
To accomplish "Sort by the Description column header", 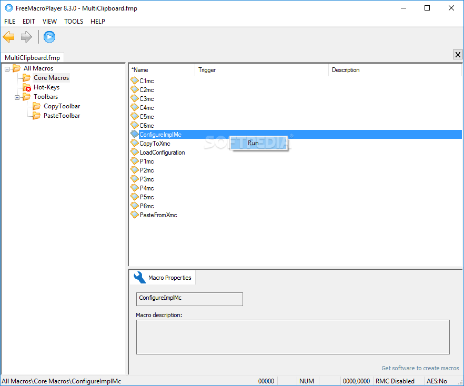I will [395, 70].
